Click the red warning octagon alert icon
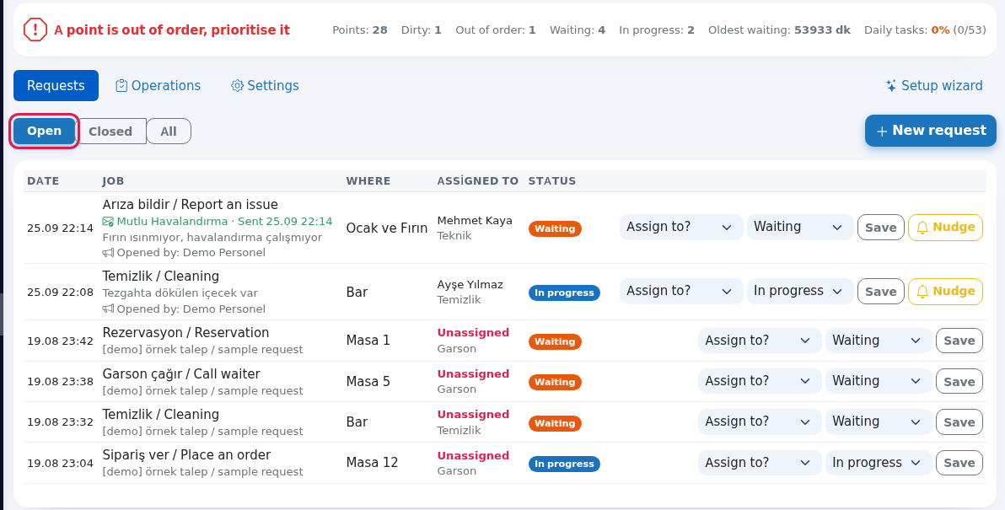This screenshot has height=510, width=1005. pos(35,30)
